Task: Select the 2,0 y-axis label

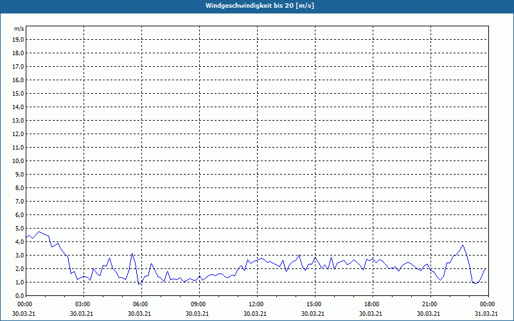Action: coord(19,268)
